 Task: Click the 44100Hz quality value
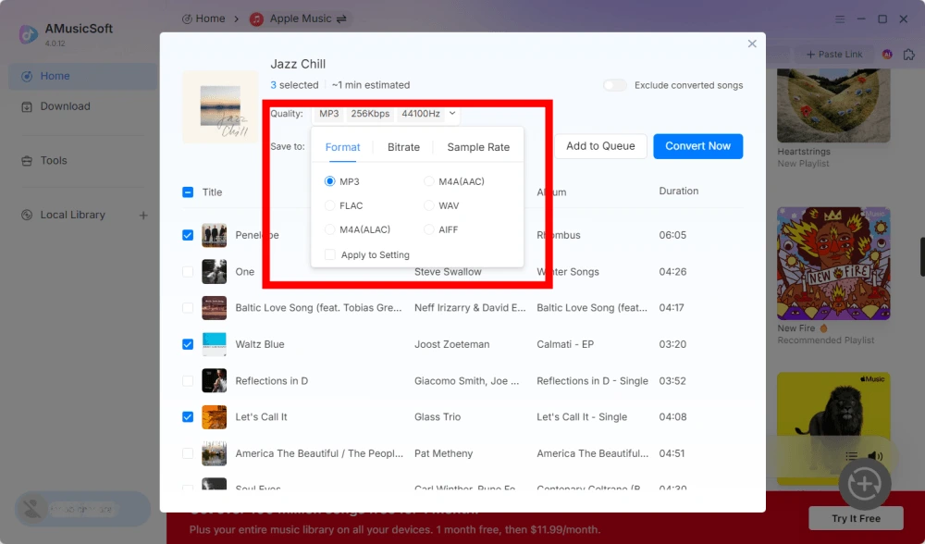(421, 113)
